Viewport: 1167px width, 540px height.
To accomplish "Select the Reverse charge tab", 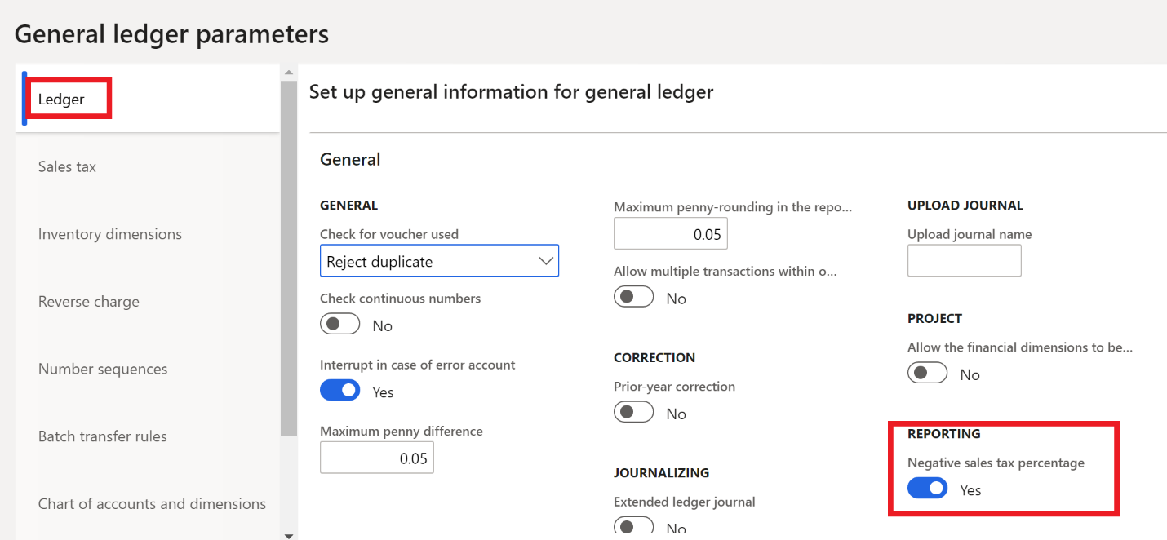I will [x=89, y=302].
